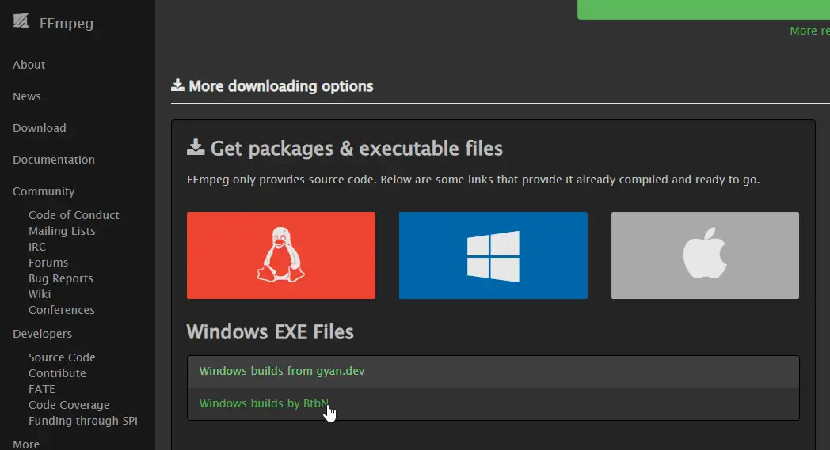Open the Wiki link
Screen dimensions: 830x450
40,294
